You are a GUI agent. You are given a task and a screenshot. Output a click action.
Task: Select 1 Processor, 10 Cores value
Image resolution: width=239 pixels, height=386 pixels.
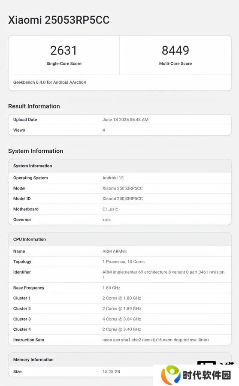pyautogui.click(x=124, y=262)
